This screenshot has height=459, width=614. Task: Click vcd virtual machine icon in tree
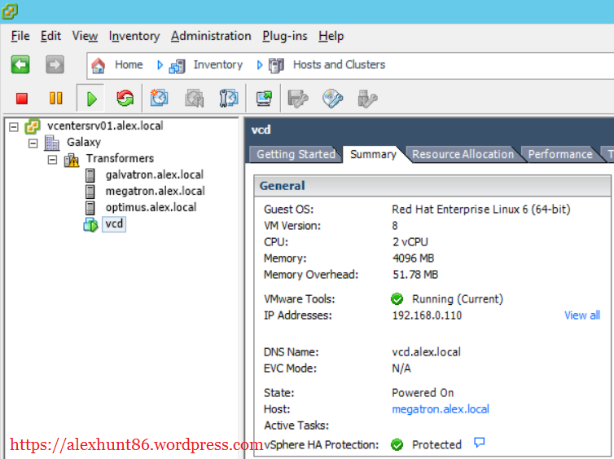pos(90,224)
